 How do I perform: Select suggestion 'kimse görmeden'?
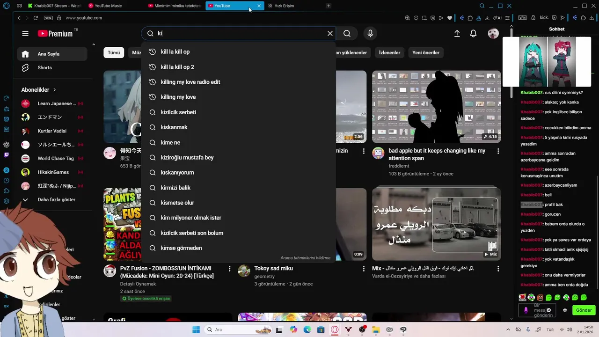238,248
